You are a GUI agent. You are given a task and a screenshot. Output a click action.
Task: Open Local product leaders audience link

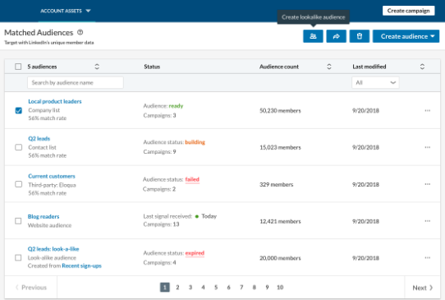[x=55, y=101]
